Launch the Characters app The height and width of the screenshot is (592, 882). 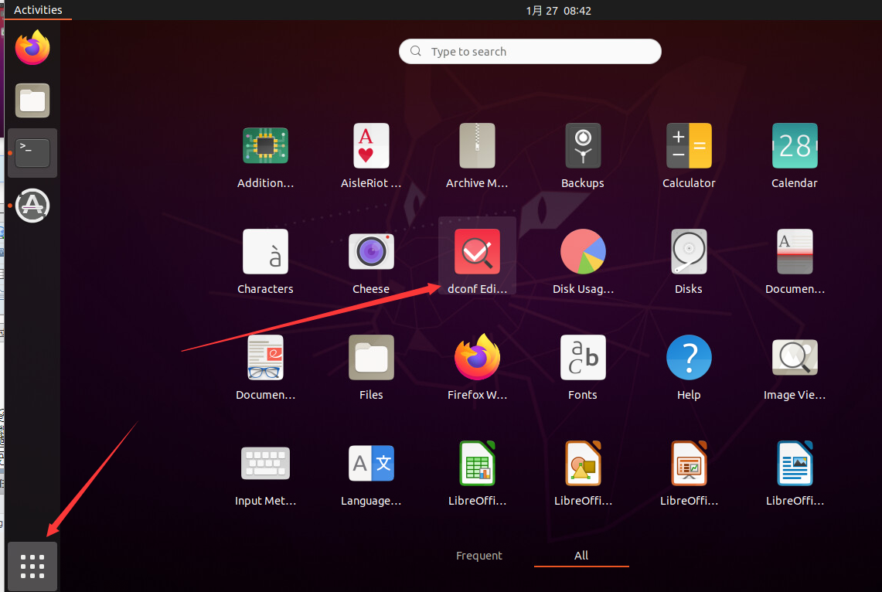265,251
